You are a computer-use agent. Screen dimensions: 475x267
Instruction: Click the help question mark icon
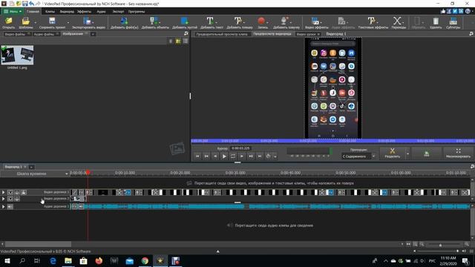pyautogui.click(x=468, y=11)
